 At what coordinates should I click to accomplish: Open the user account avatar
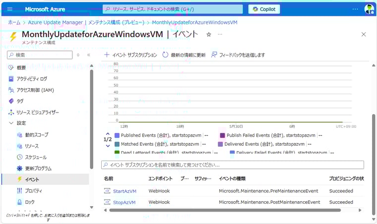click(369, 9)
